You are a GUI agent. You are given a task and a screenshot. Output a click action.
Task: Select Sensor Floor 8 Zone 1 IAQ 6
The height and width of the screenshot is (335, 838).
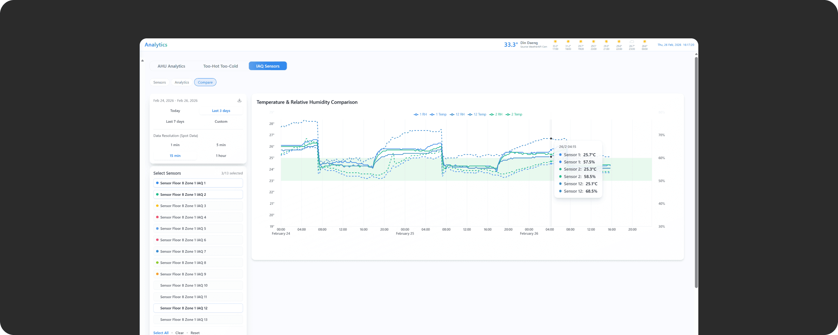(198, 240)
